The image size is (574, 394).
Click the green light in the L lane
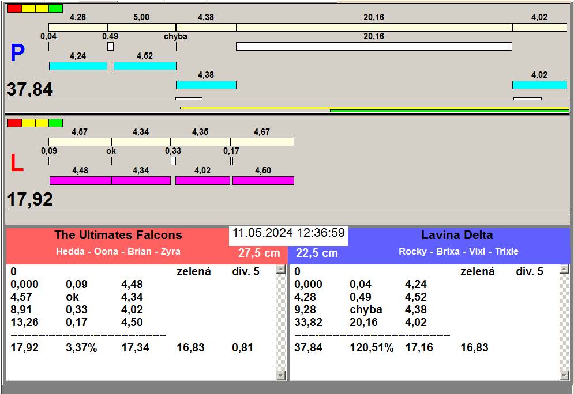pos(55,123)
